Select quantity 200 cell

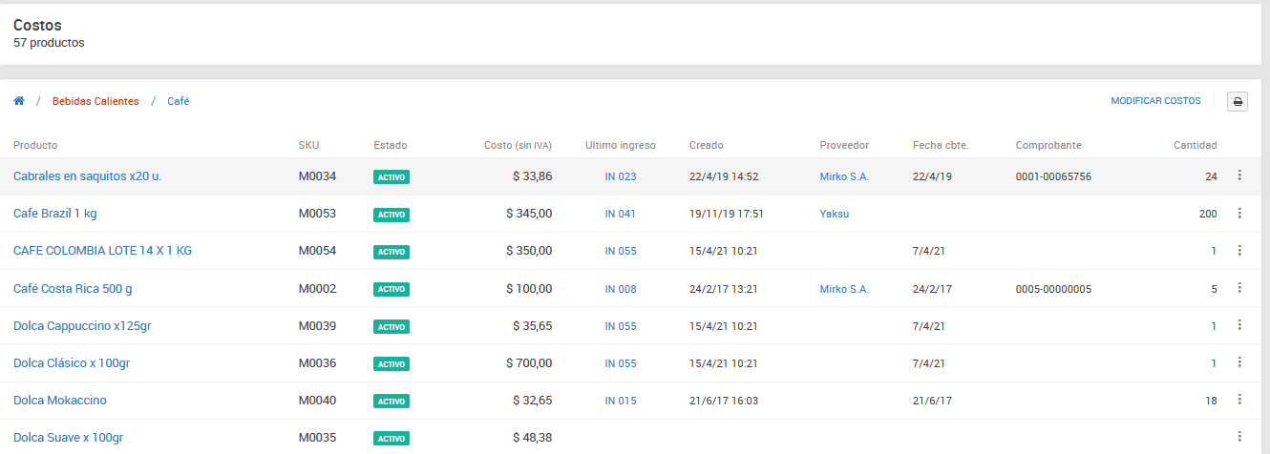click(1208, 214)
